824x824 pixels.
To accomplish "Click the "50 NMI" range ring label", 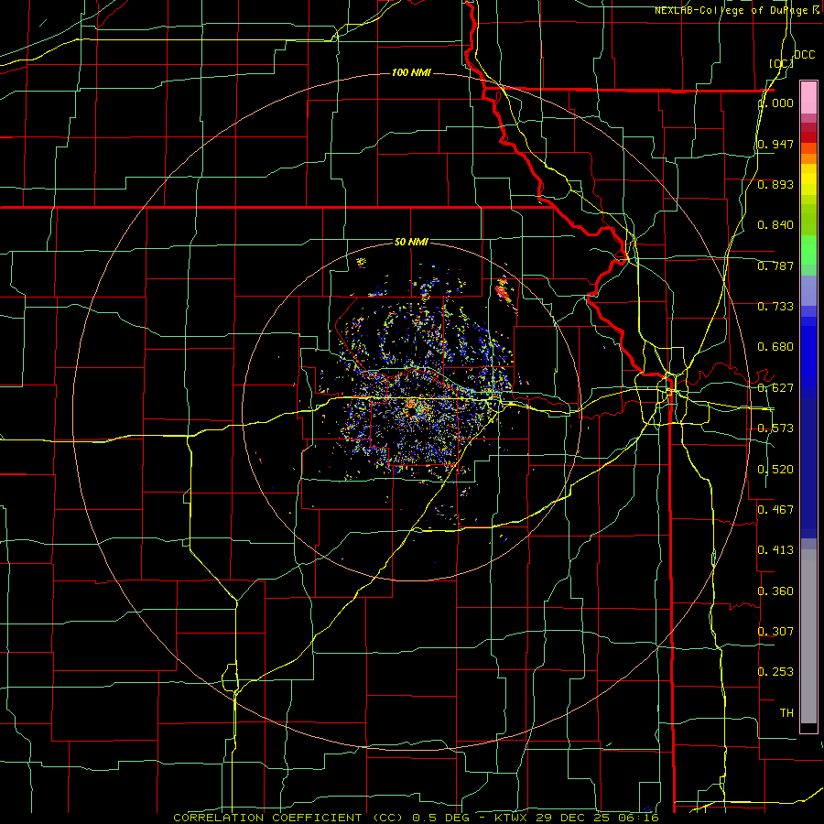I will click(x=411, y=242).
